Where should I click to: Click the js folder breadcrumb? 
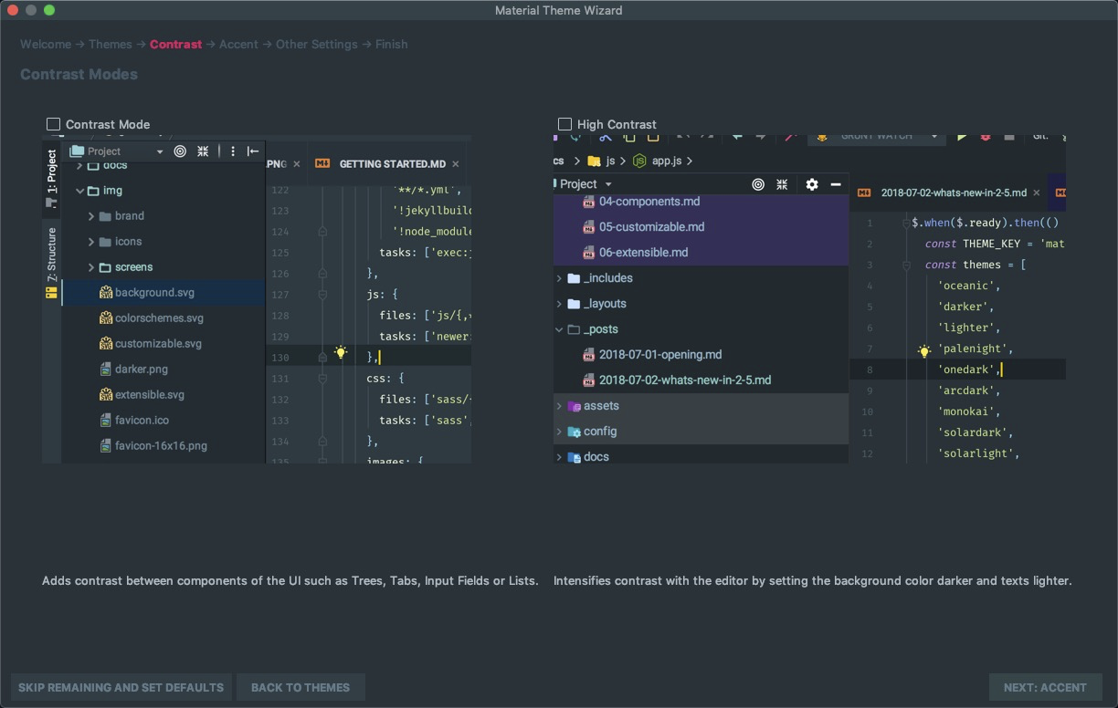pyautogui.click(x=600, y=161)
